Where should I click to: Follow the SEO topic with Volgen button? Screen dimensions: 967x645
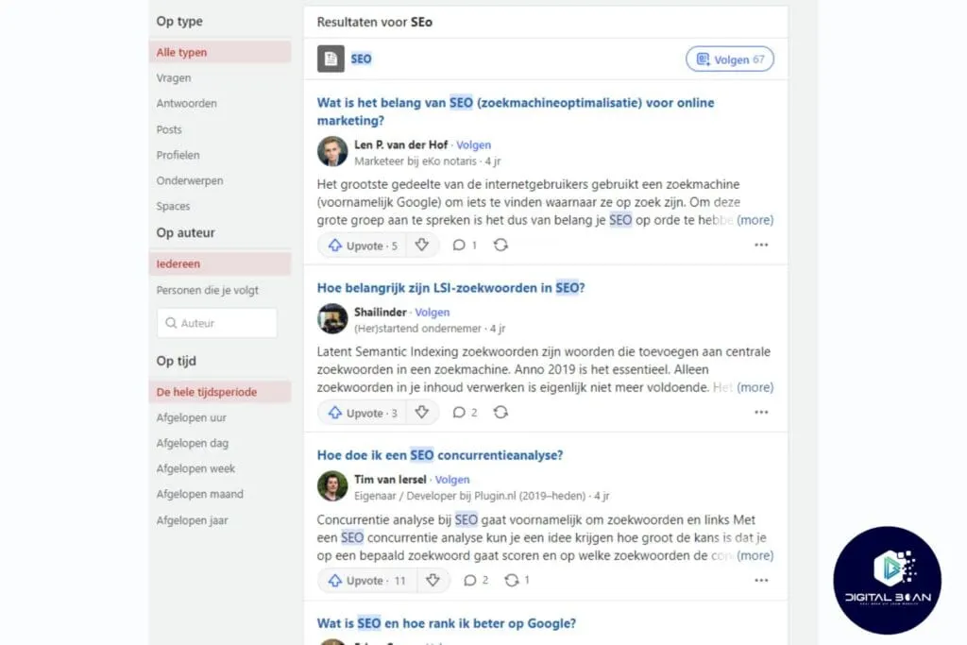pyautogui.click(x=730, y=59)
